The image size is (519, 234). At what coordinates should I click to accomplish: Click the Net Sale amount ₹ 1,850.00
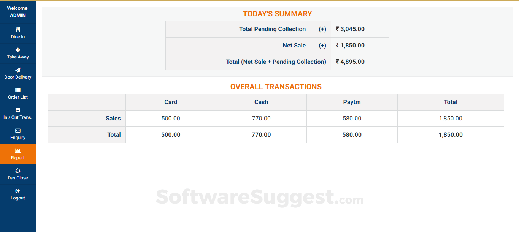[x=350, y=46]
